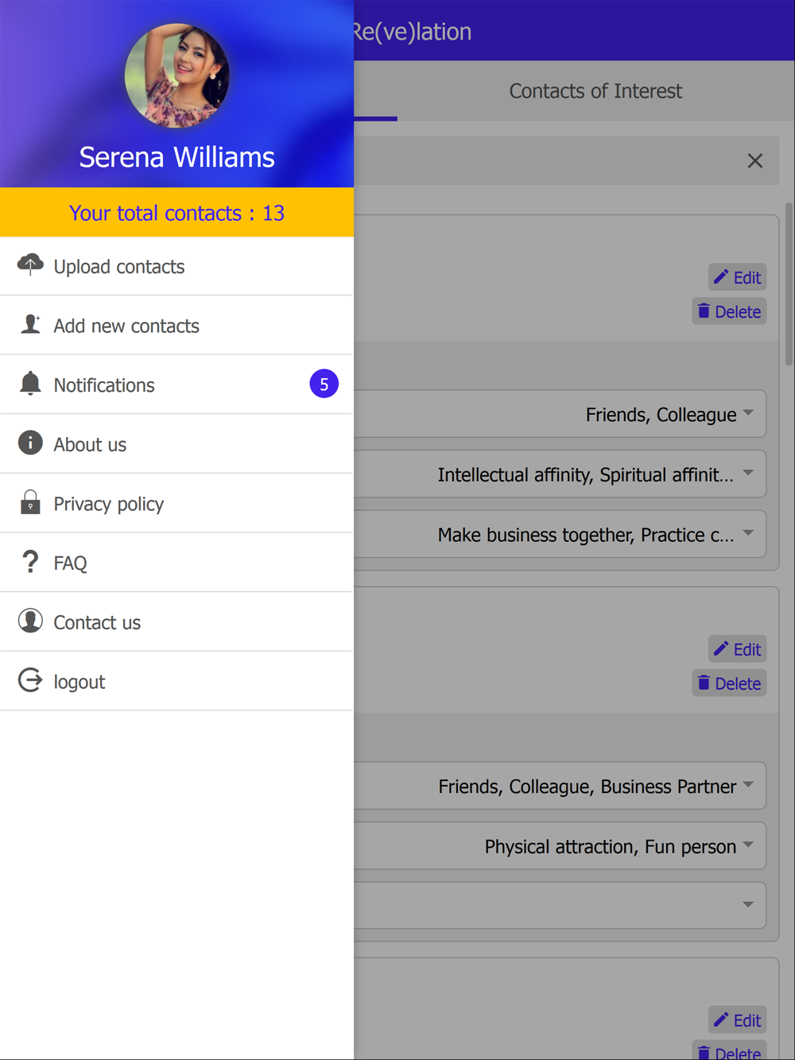The width and height of the screenshot is (795, 1060).
Task: Tap Serena Williams' profile photo
Action: 176,76
